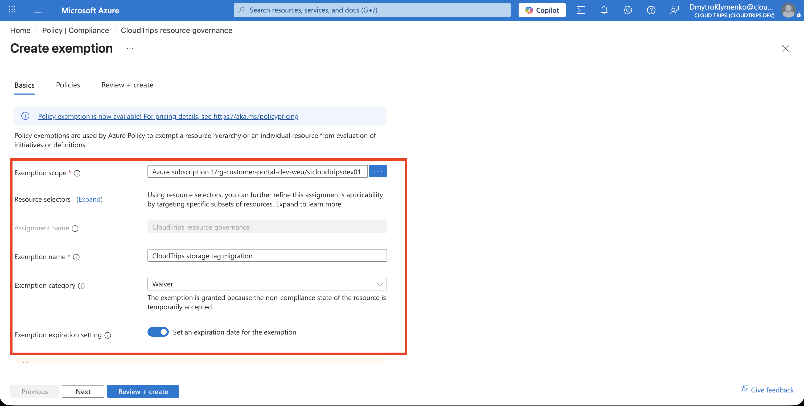Open the ellipsis next to Create exemption
The image size is (804, 406).
pyautogui.click(x=130, y=48)
